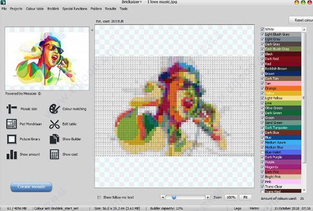Open the Show Builder documents icon
Screen dimensions: 313x211
(54, 139)
